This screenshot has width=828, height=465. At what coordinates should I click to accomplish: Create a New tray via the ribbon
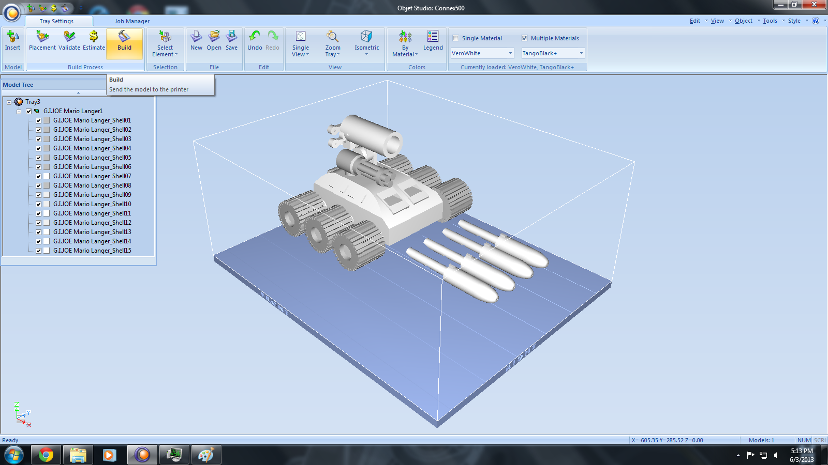pyautogui.click(x=197, y=41)
